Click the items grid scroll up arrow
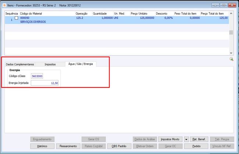The image size is (239, 154). click(x=231, y=13)
